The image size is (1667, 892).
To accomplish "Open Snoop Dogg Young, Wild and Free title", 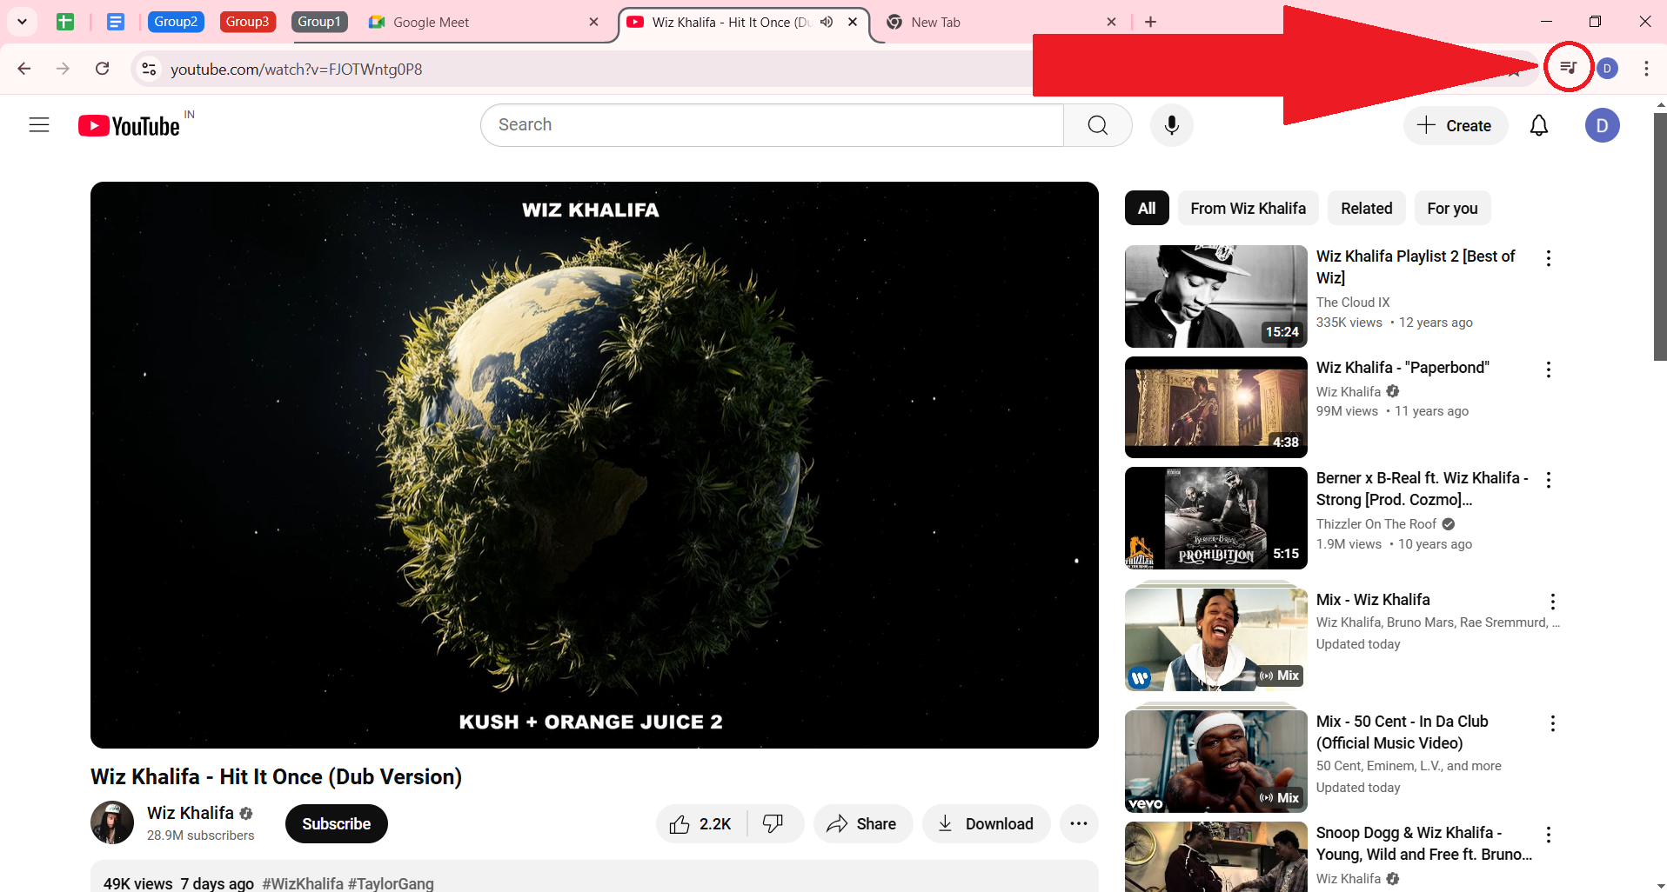I will 1423,843.
